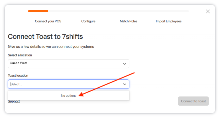The height and width of the screenshot is (118, 220).
Task: Click the No options message
Action: (x=68, y=96)
